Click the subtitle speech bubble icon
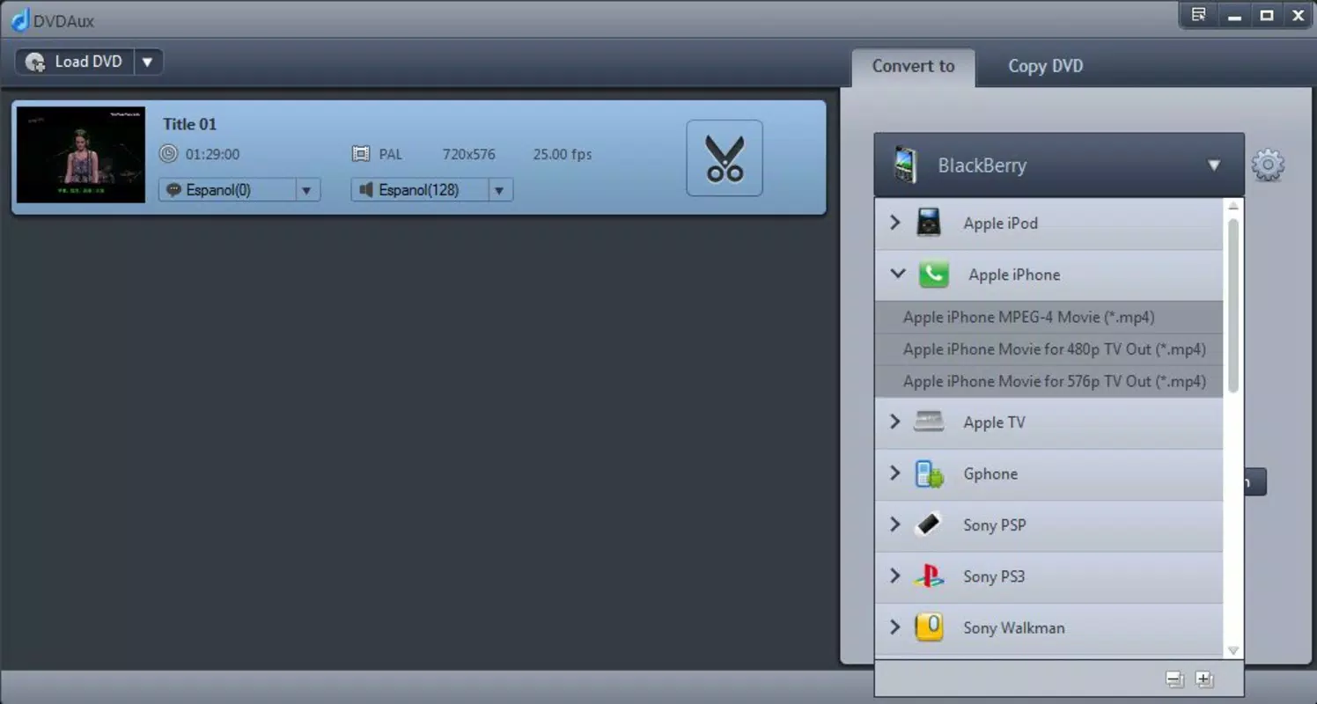This screenshot has width=1317, height=704. (x=173, y=189)
